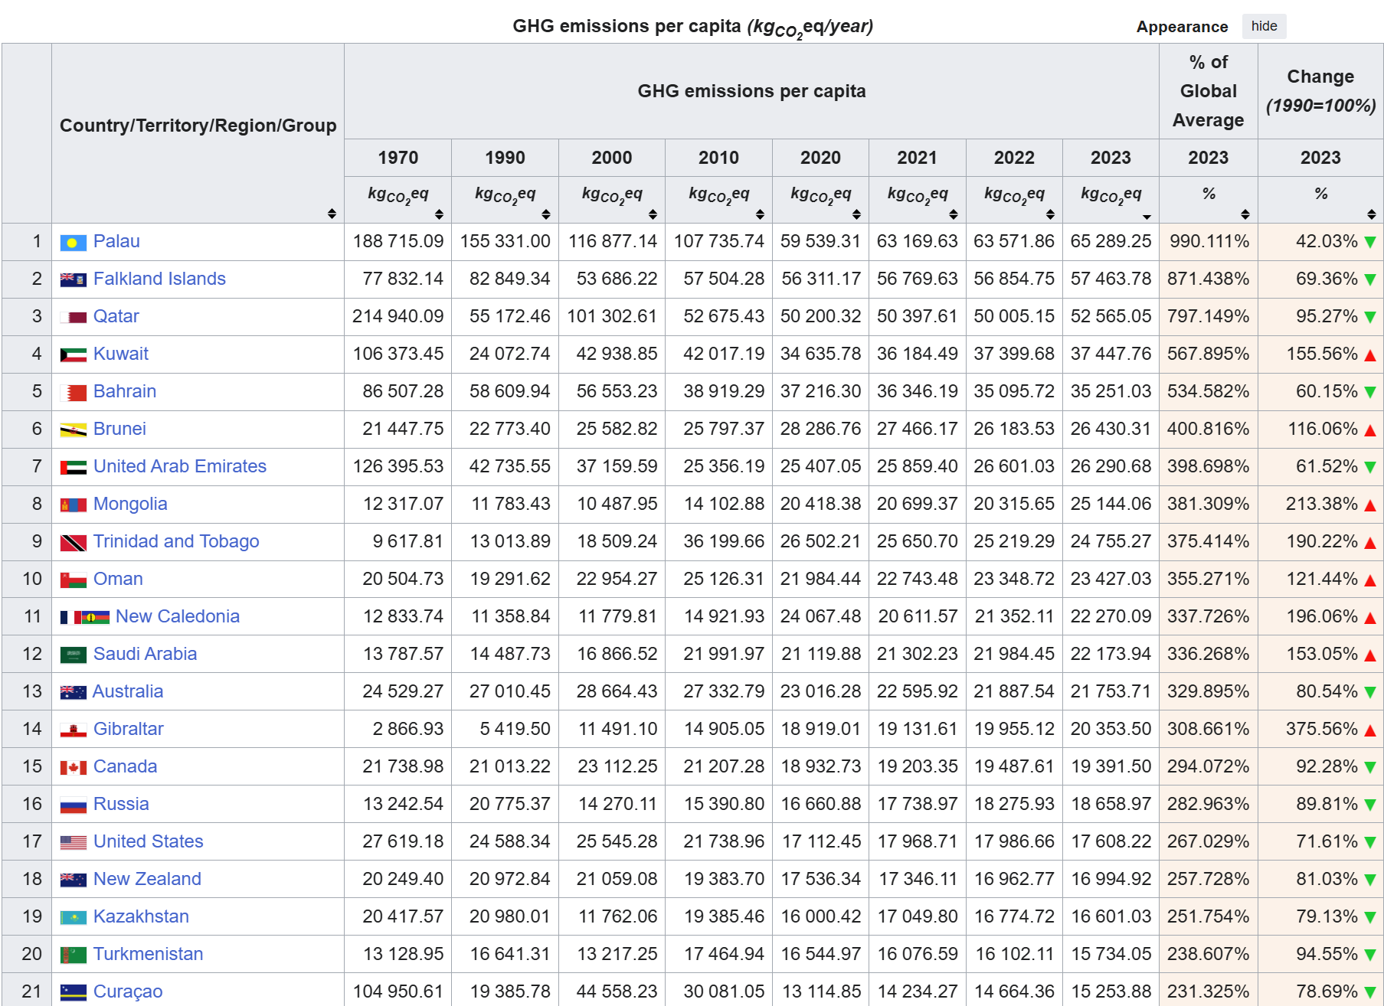
Task: Click the Palau flag icon
Action: [x=73, y=243]
